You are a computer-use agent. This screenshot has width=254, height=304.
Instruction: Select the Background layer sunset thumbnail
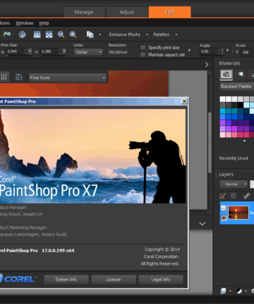pos(238,213)
